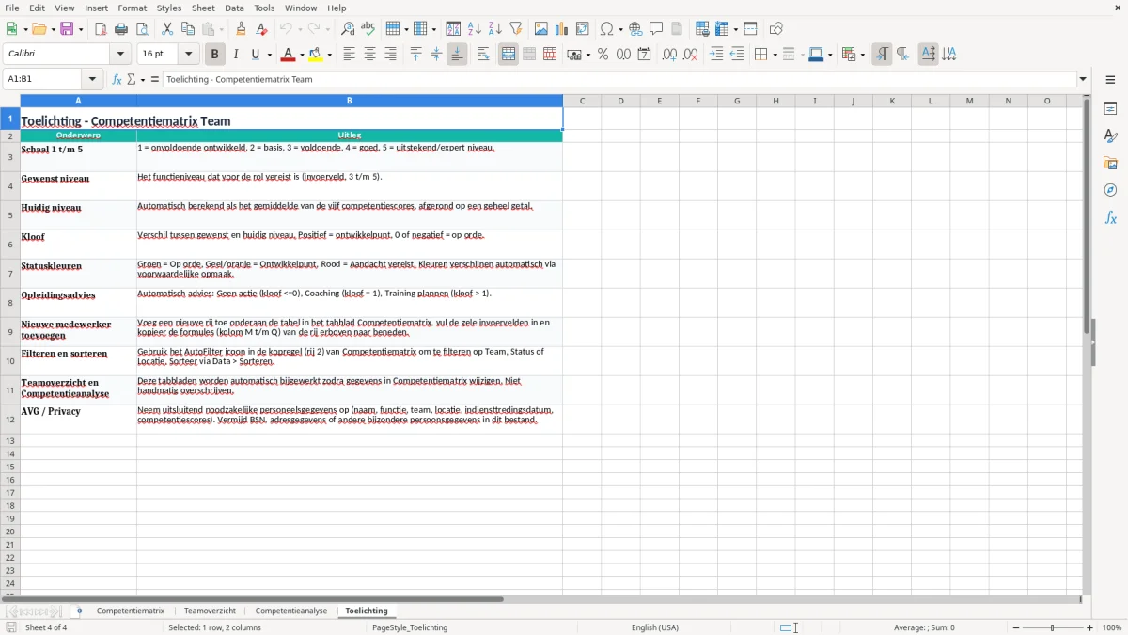Apply the yellow background color swatch

click(317, 55)
